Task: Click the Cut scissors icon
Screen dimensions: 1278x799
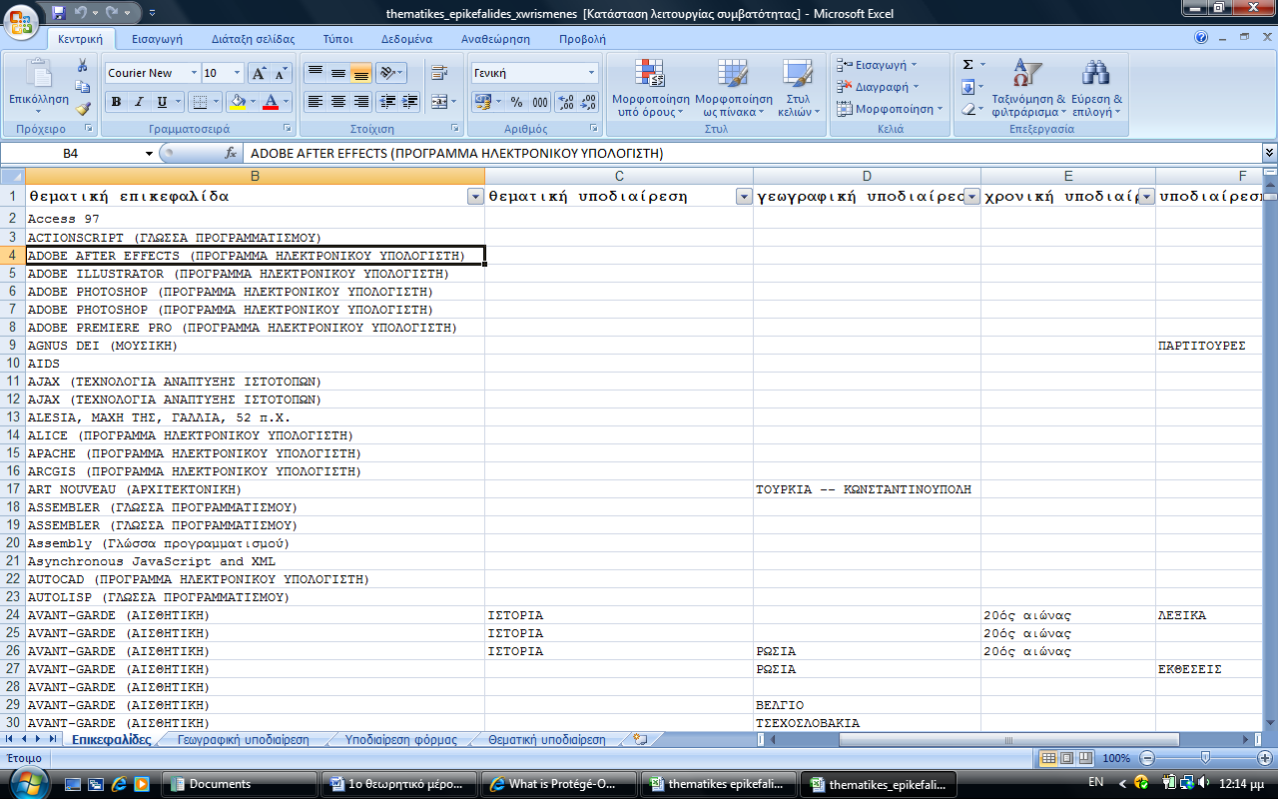Action: [83, 65]
